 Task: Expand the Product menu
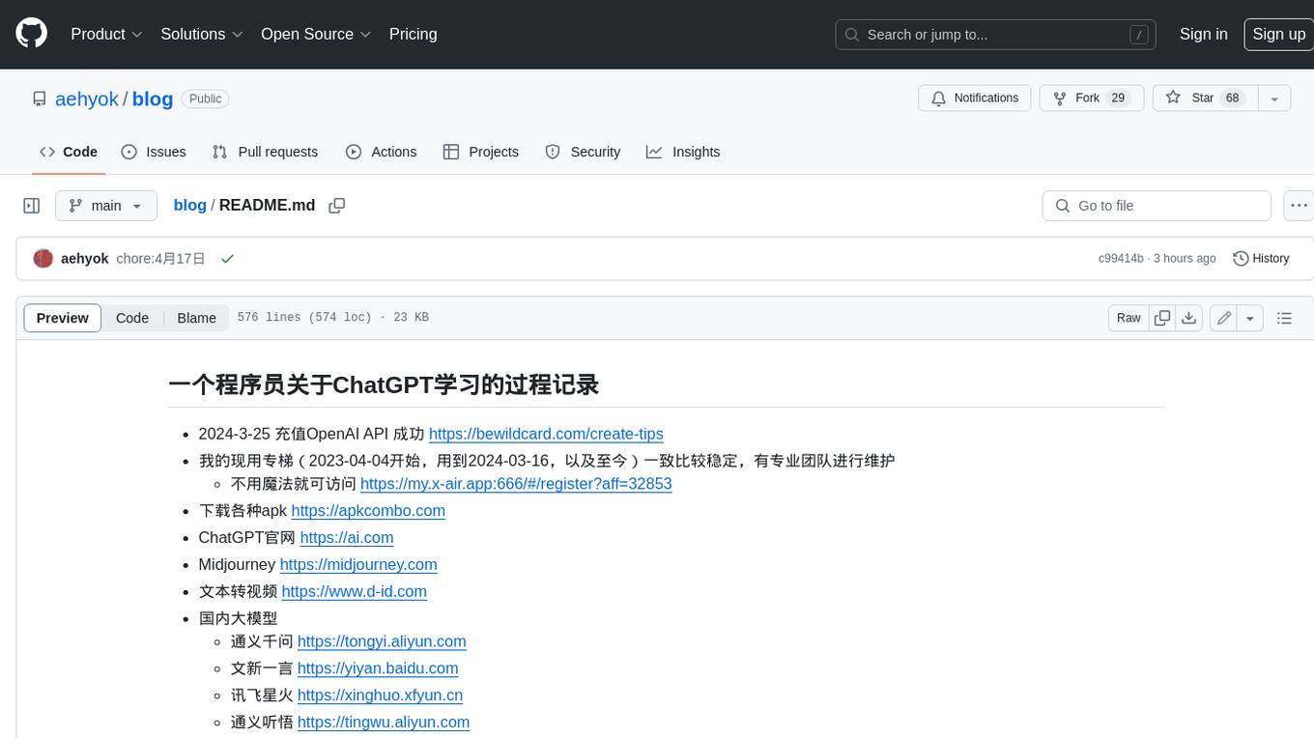click(x=106, y=34)
